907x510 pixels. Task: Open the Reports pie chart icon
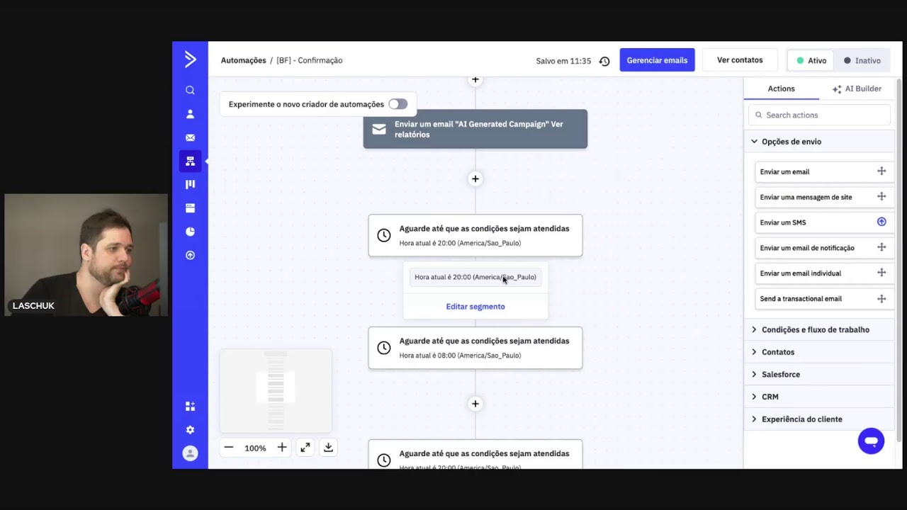190,232
